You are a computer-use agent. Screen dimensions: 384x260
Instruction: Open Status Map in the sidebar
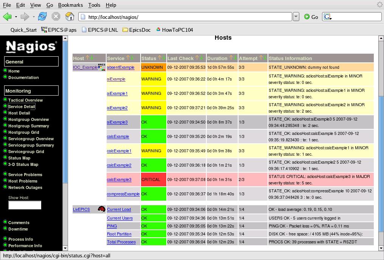tap(19, 158)
